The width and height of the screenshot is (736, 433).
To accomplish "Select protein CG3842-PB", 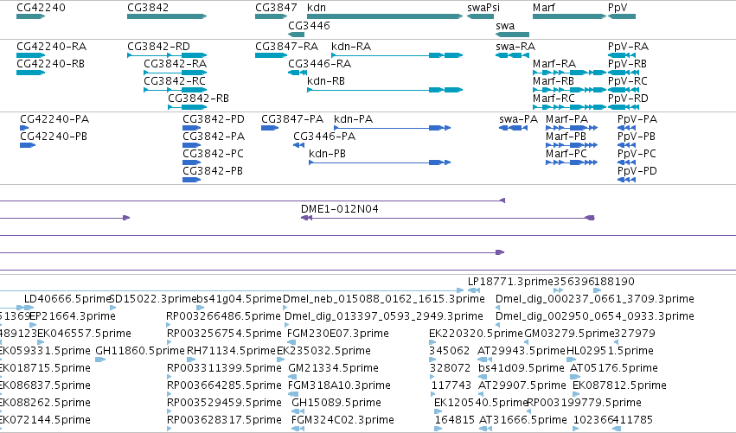I will (x=191, y=180).
